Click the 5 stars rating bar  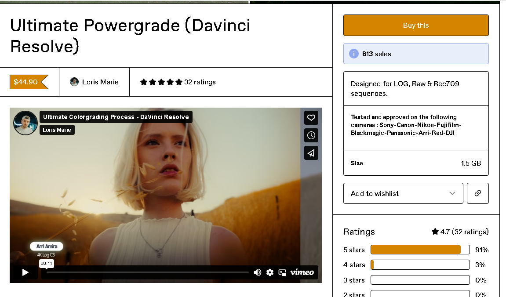pyautogui.click(x=420, y=250)
